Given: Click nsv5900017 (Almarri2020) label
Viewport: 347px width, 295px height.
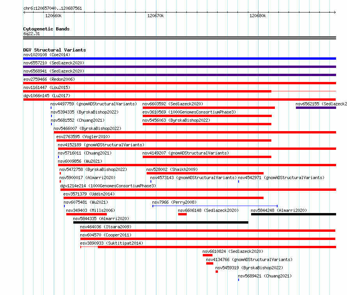Looking at the screenshot, I should coord(87,178).
